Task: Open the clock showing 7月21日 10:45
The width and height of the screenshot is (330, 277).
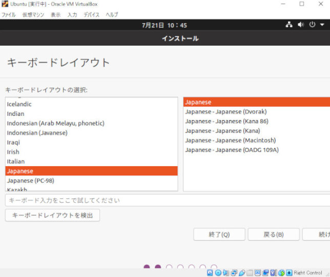Action: point(164,25)
